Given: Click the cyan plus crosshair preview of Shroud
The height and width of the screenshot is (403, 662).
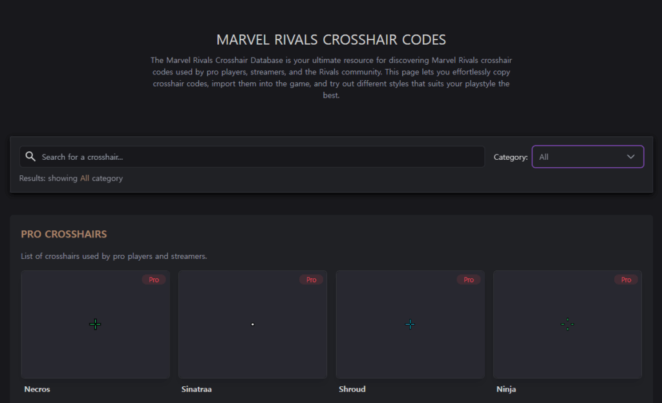Looking at the screenshot, I should click(x=410, y=325).
